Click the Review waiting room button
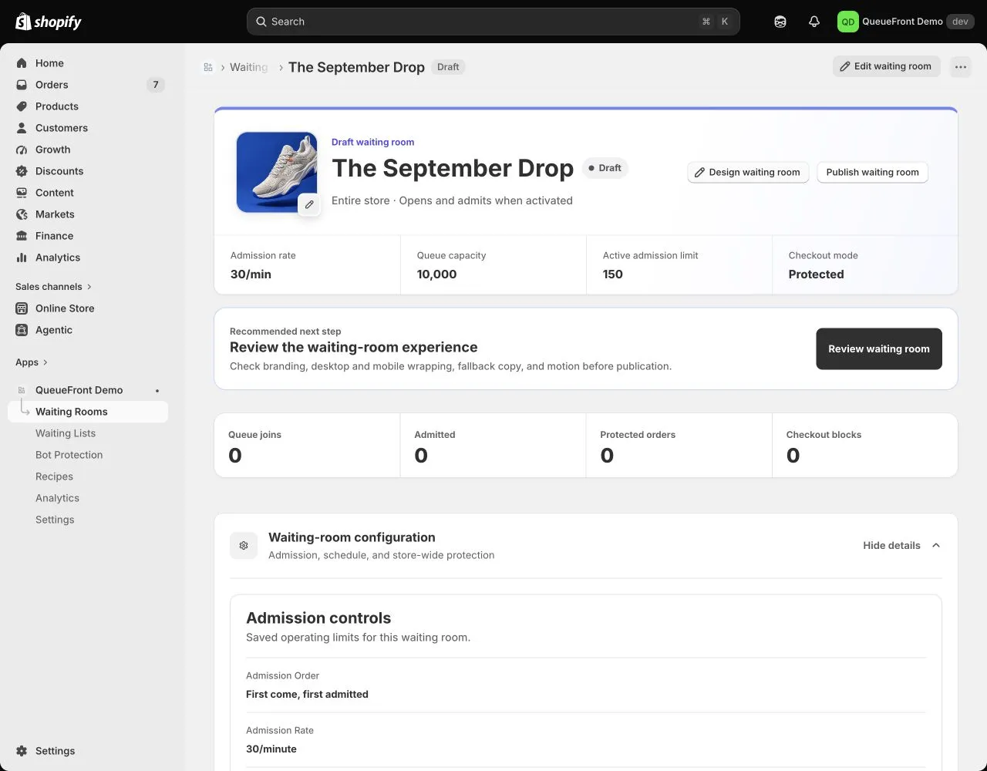Image resolution: width=987 pixels, height=771 pixels. point(879,349)
